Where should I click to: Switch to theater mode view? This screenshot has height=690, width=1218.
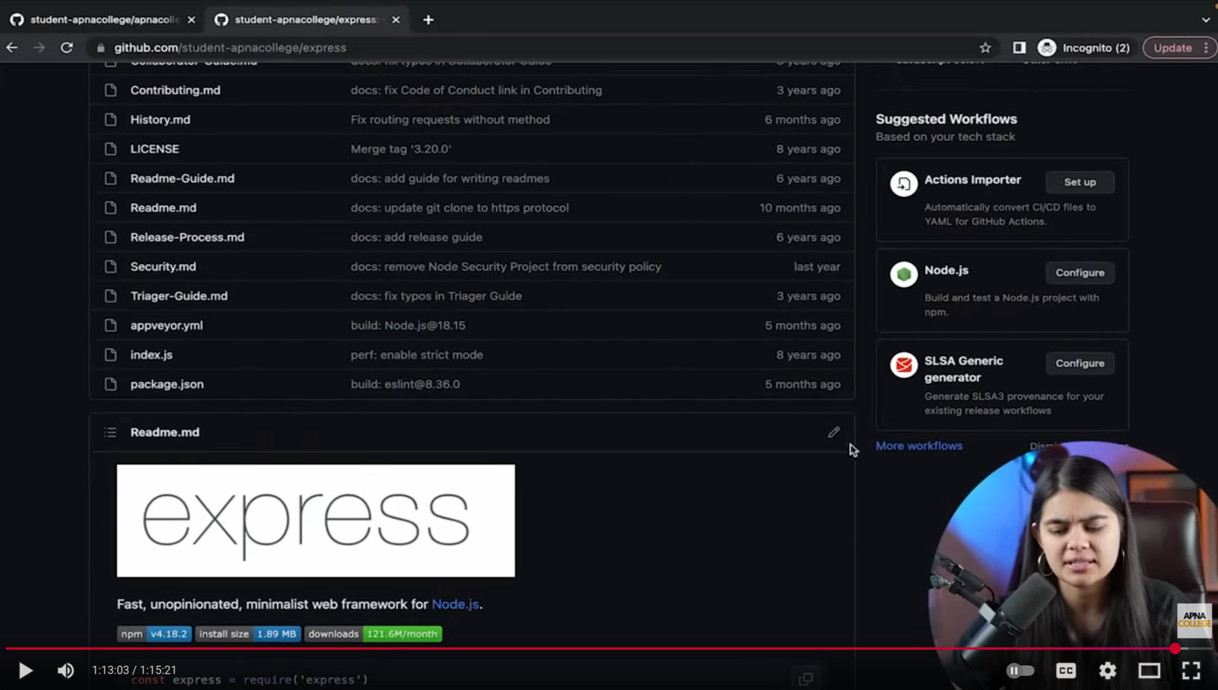click(x=1149, y=670)
